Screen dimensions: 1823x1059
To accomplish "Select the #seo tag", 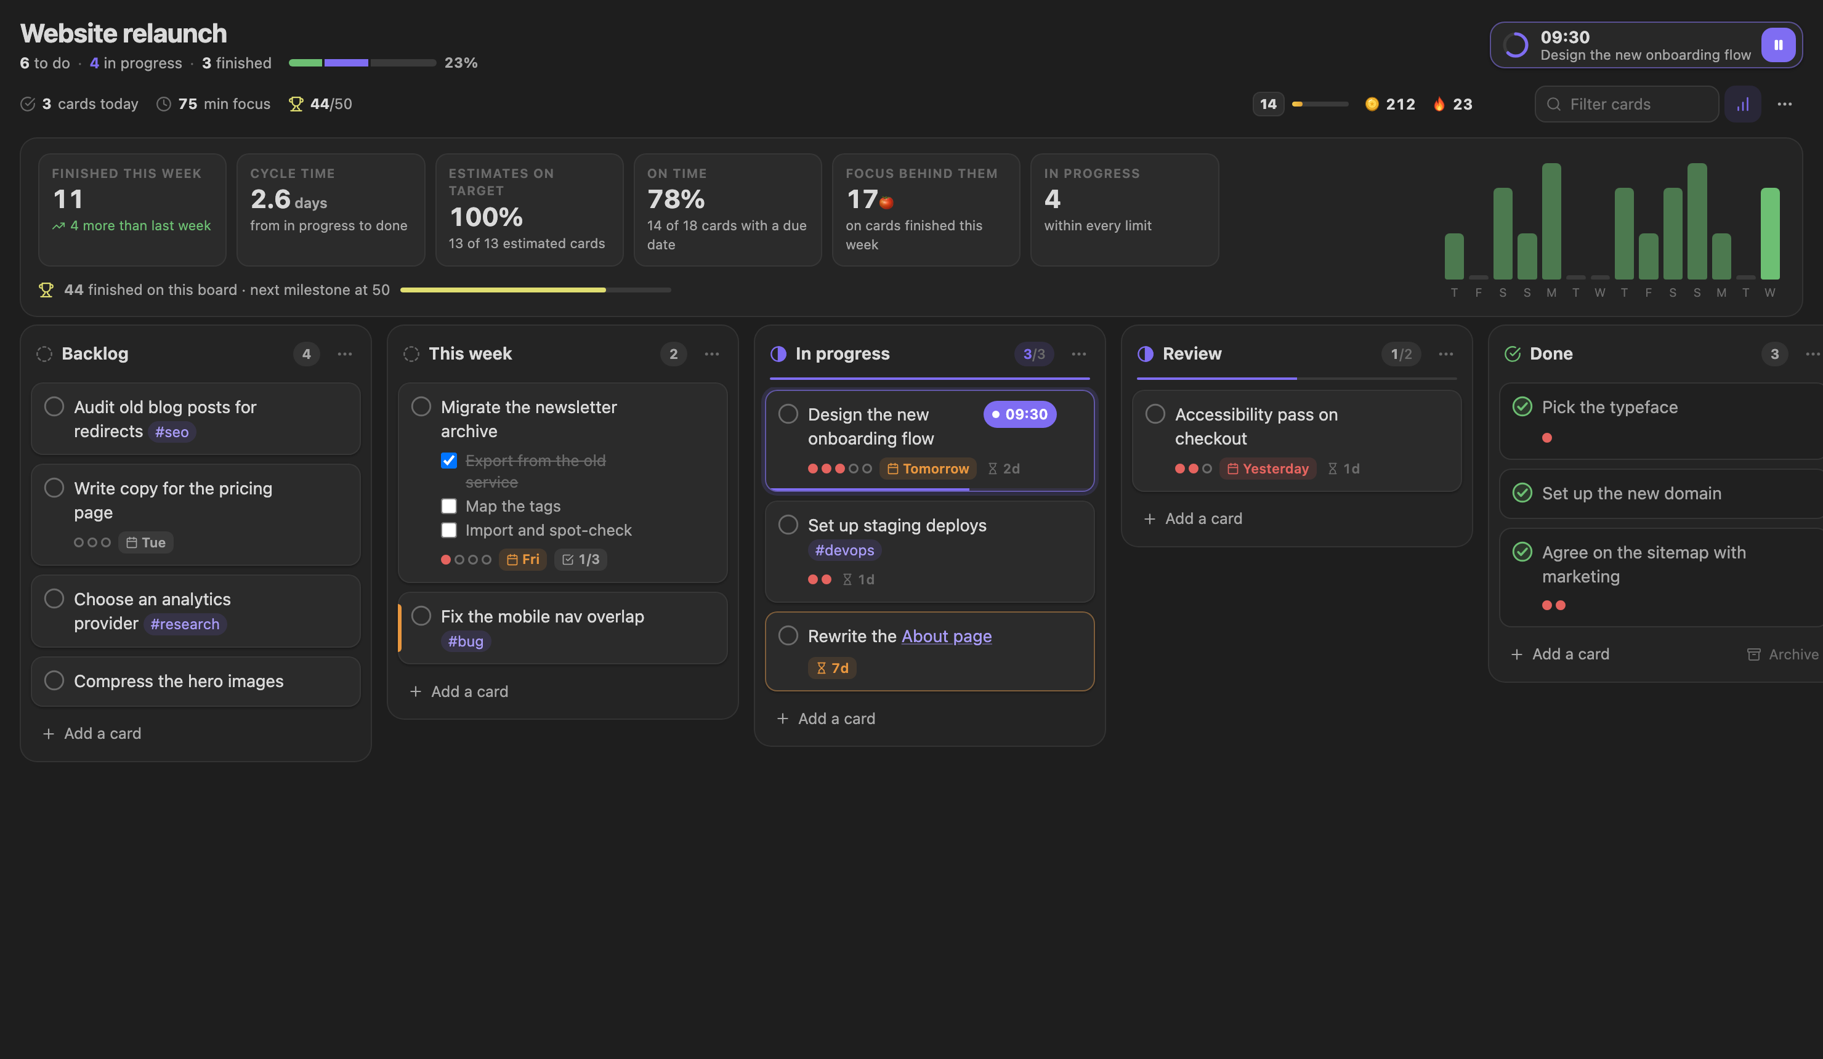I will tap(171, 432).
